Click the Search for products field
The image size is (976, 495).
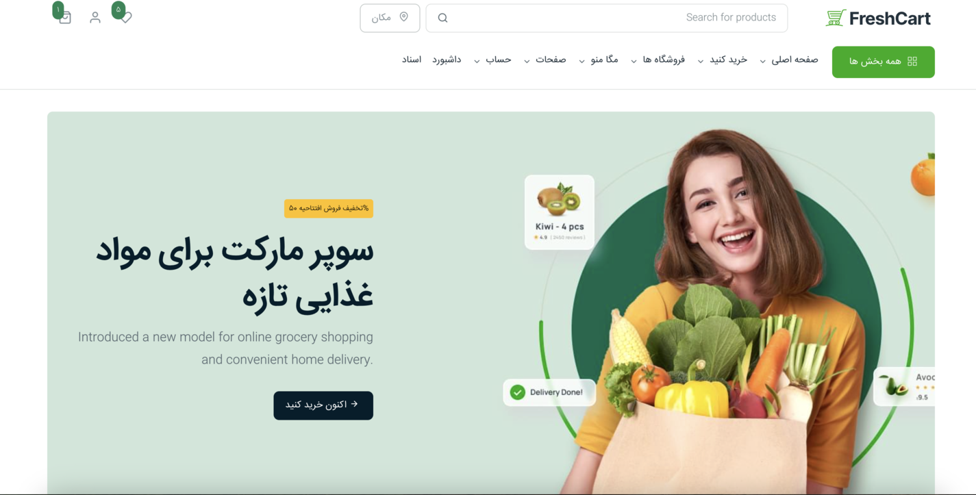pos(607,18)
